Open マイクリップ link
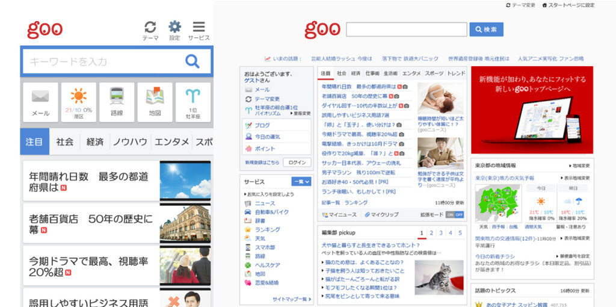616x307 pixels. [381, 215]
